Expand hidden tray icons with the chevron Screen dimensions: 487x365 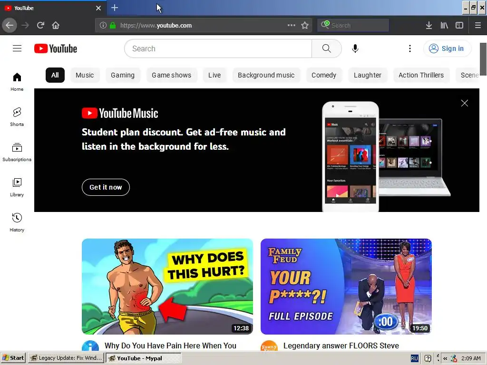tap(445, 358)
